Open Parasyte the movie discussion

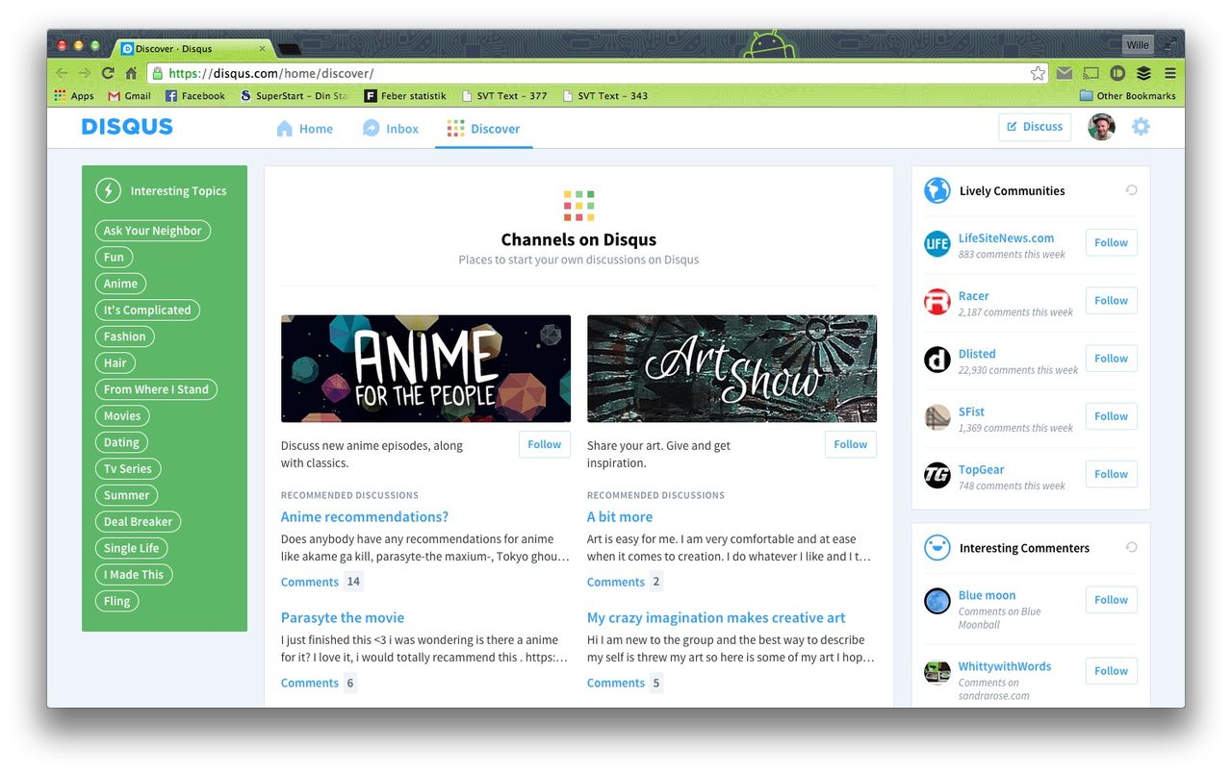point(343,617)
